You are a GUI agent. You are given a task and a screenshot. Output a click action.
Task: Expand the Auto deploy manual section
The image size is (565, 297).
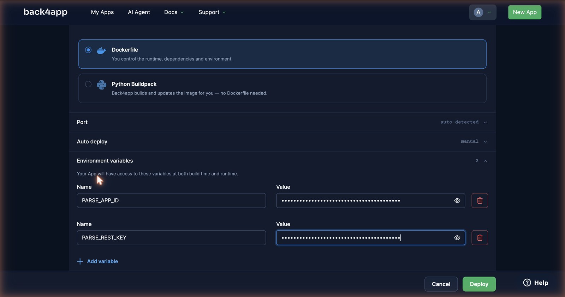pos(282,142)
